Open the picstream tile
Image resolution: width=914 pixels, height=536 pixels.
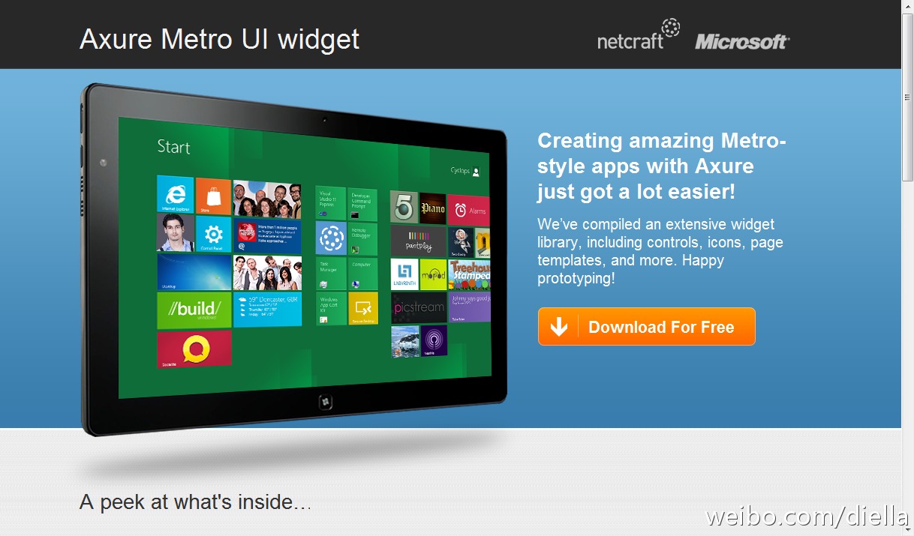[x=419, y=307]
